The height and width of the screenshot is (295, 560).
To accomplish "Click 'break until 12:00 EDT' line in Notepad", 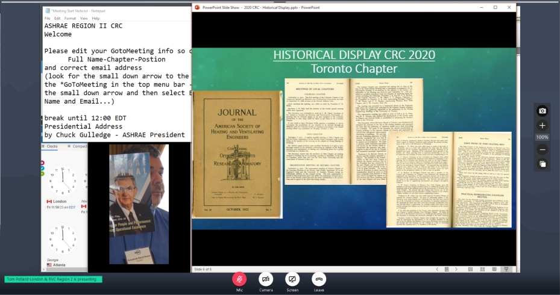I will click(x=85, y=118).
